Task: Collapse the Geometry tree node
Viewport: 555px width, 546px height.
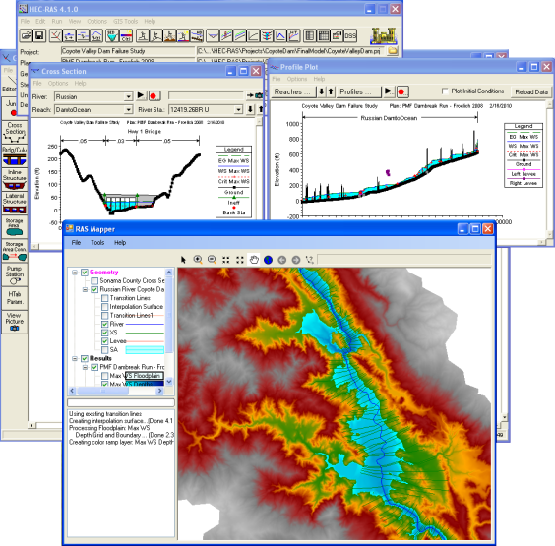Action: (75, 273)
